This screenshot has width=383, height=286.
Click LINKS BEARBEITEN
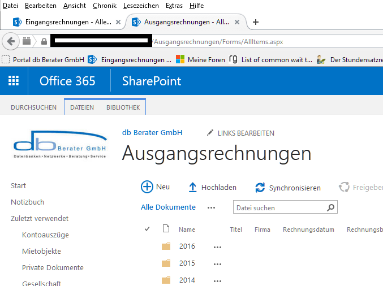(246, 133)
